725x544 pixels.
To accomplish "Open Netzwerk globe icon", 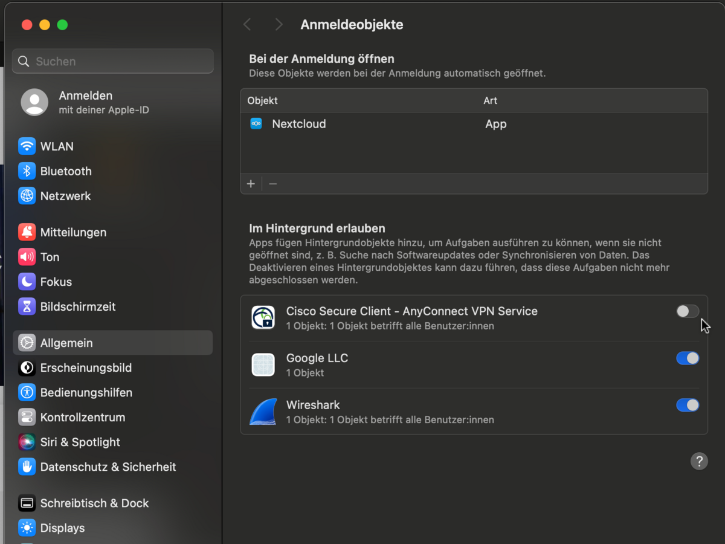I will pyautogui.click(x=27, y=196).
